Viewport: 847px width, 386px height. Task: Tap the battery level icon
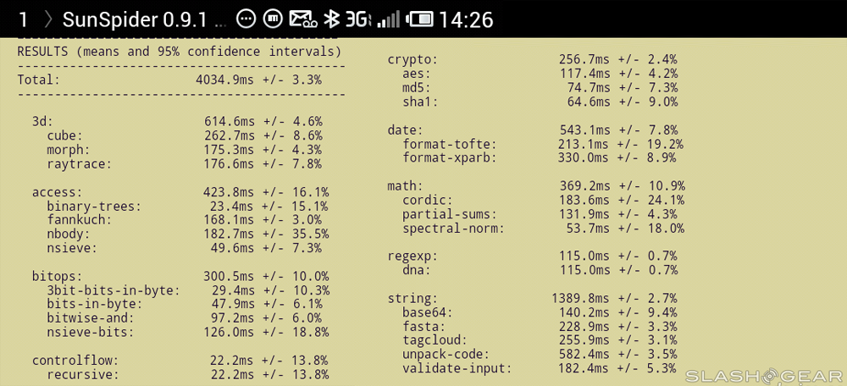click(x=420, y=19)
